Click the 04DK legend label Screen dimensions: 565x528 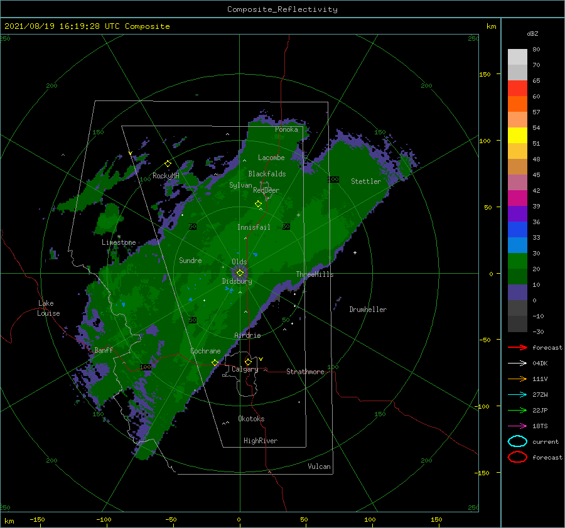[x=540, y=364]
